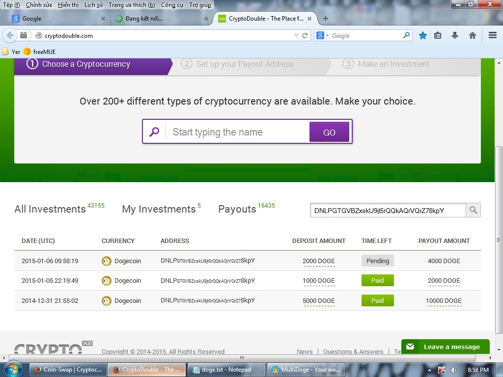Open the Questions & Answers footer link
503x377 pixels.
[353, 351]
